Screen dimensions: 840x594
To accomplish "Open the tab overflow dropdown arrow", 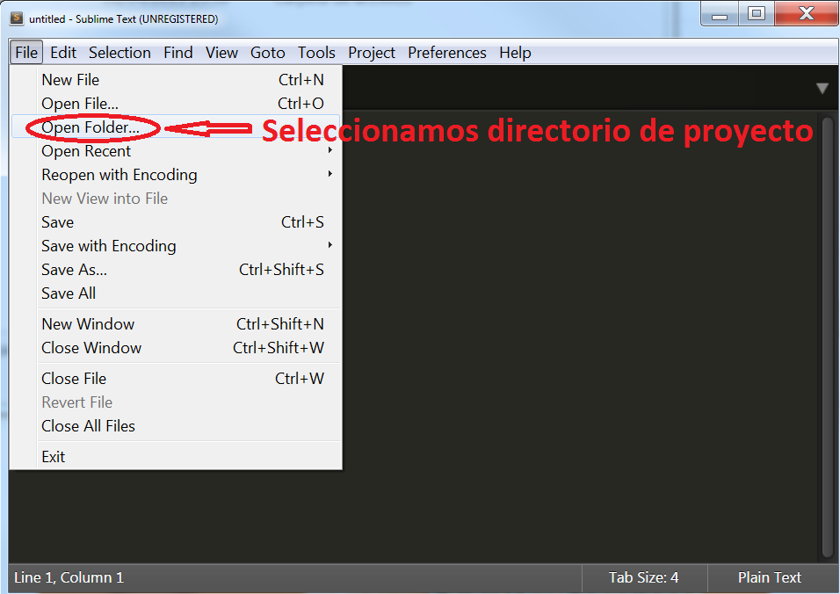I will (x=822, y=88).
